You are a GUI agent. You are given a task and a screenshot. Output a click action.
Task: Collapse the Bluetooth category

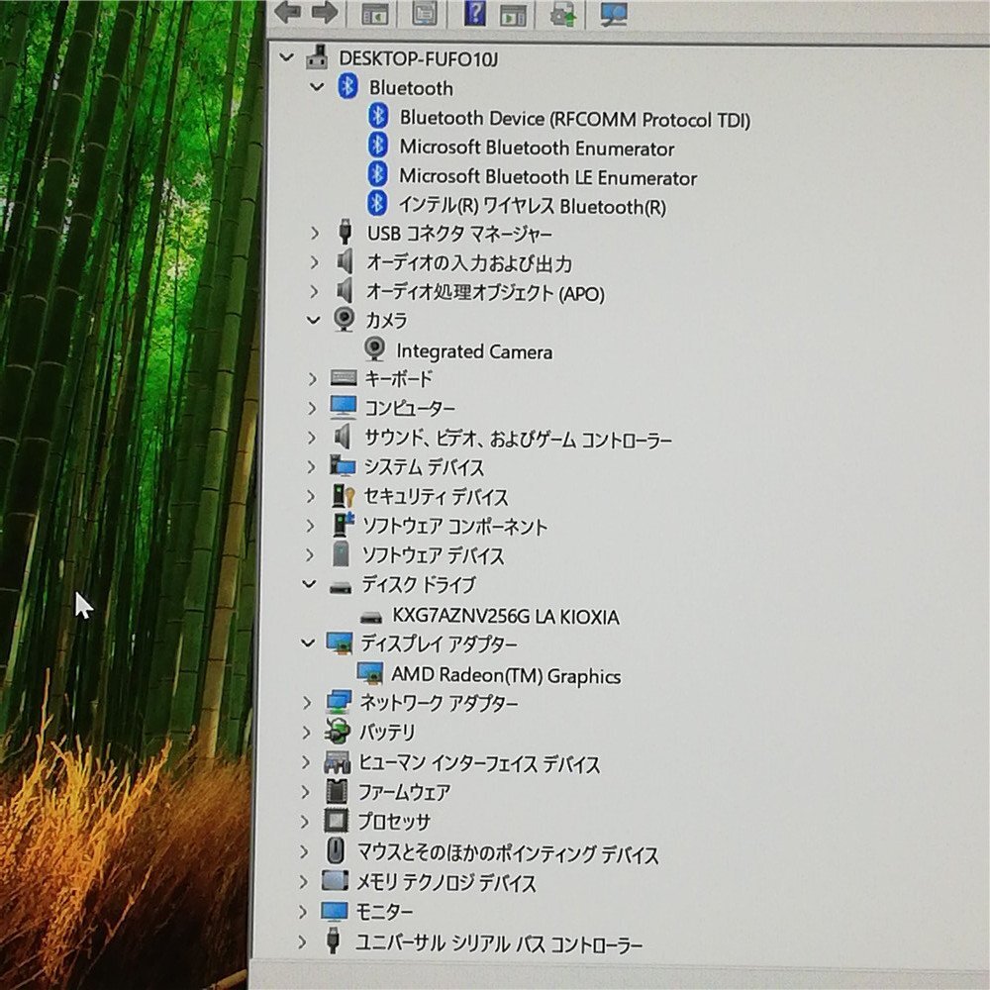tap(317, 86)
